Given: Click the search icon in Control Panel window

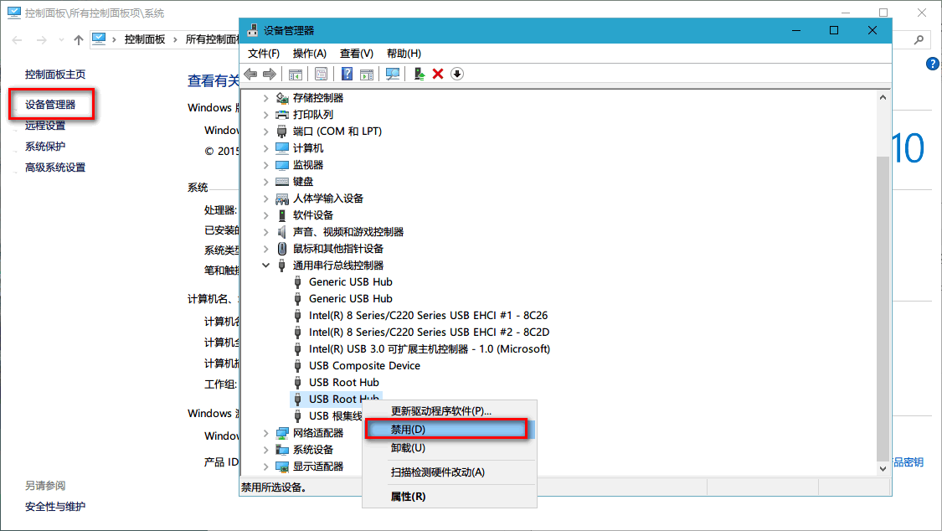Looking at the screenshot, I should 919,39.
